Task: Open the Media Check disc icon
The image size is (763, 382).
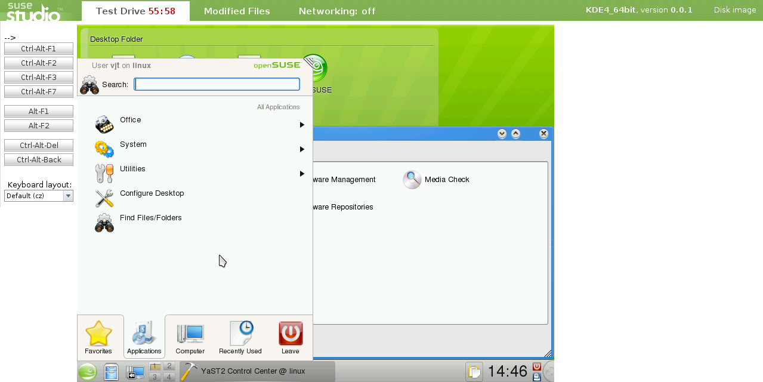Action: click(412, 180)
